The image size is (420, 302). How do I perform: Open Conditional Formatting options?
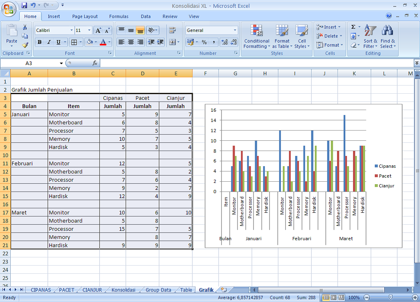[x=256, y=36]
